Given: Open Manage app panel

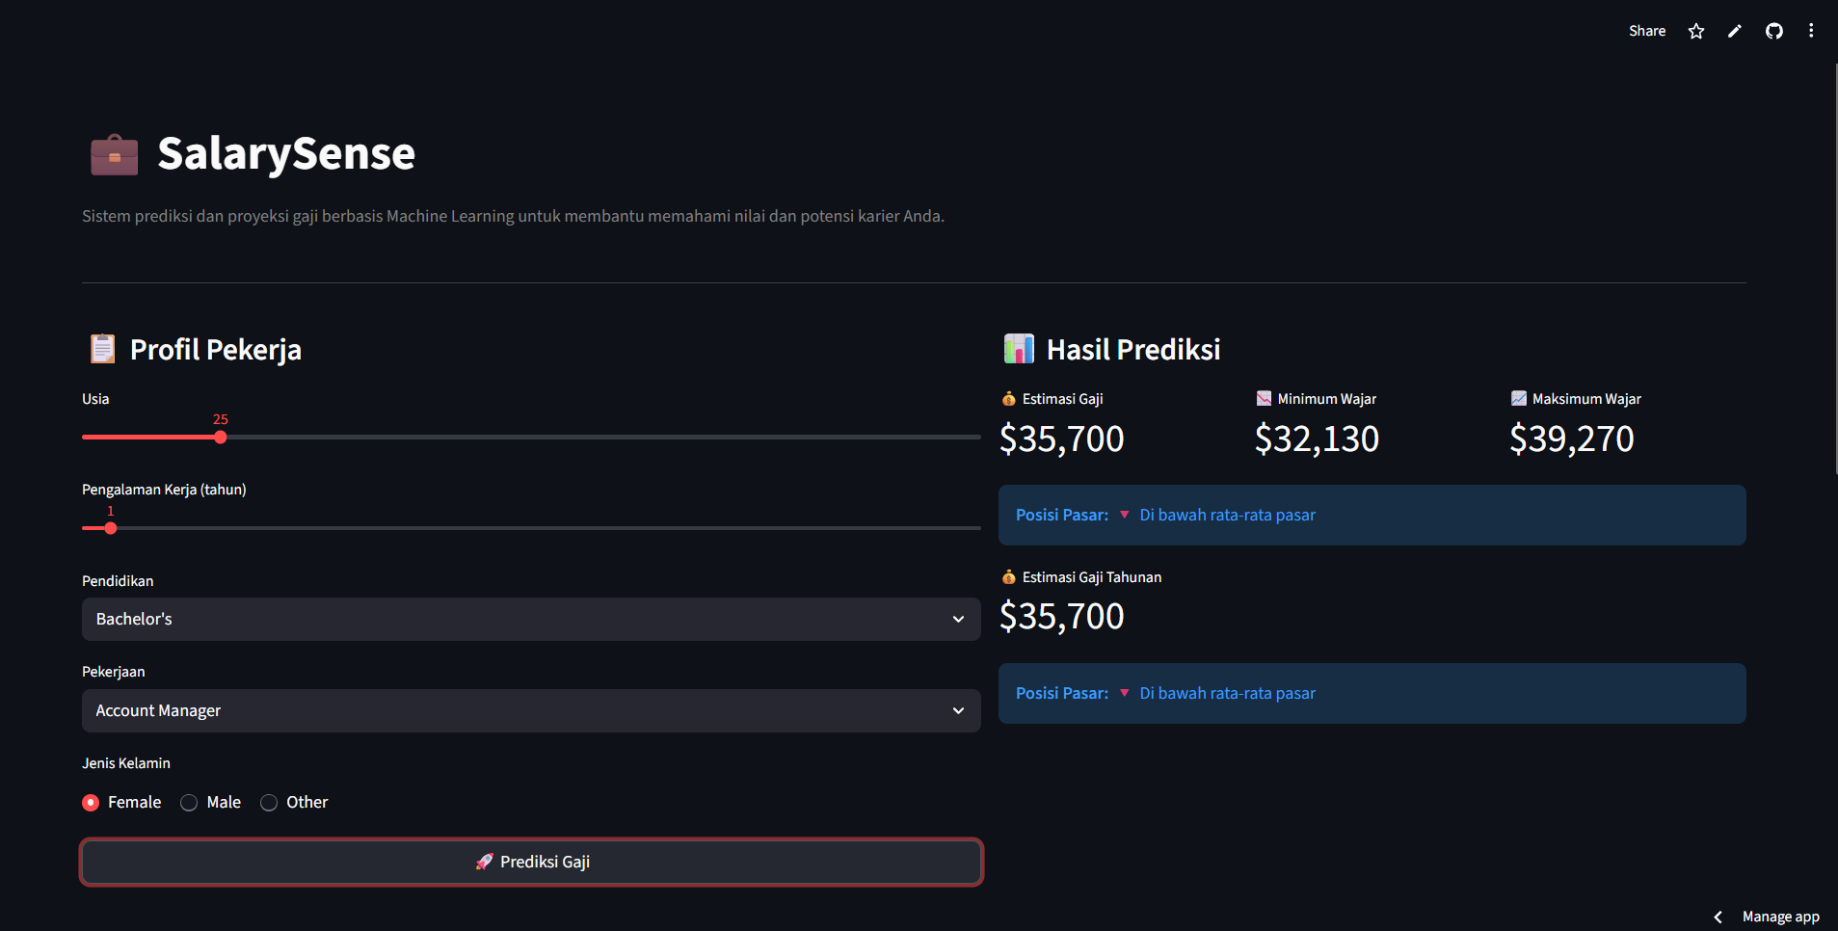Looking at the screenshot, I should pos(1780,917).
